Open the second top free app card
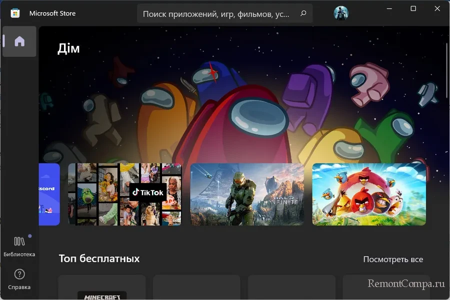Screen dimensions: 450x300 click(196, 288)
